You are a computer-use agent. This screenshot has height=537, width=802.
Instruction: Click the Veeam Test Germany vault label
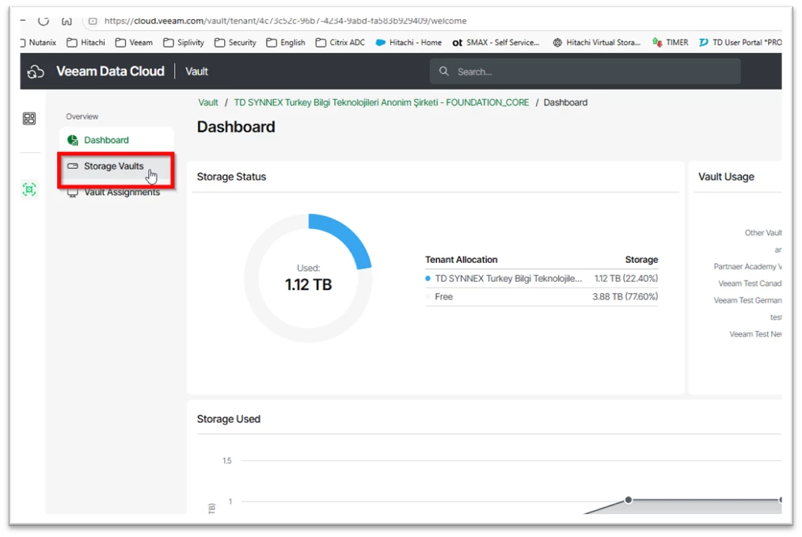tap(748, 300)
